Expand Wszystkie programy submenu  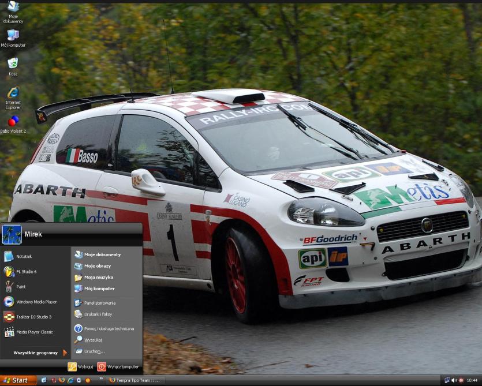click(x=40, y=353)
